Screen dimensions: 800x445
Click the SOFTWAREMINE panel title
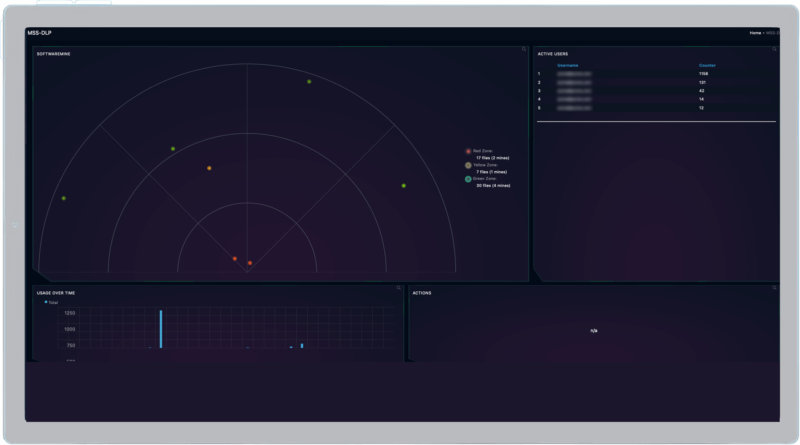click(54, 54)
